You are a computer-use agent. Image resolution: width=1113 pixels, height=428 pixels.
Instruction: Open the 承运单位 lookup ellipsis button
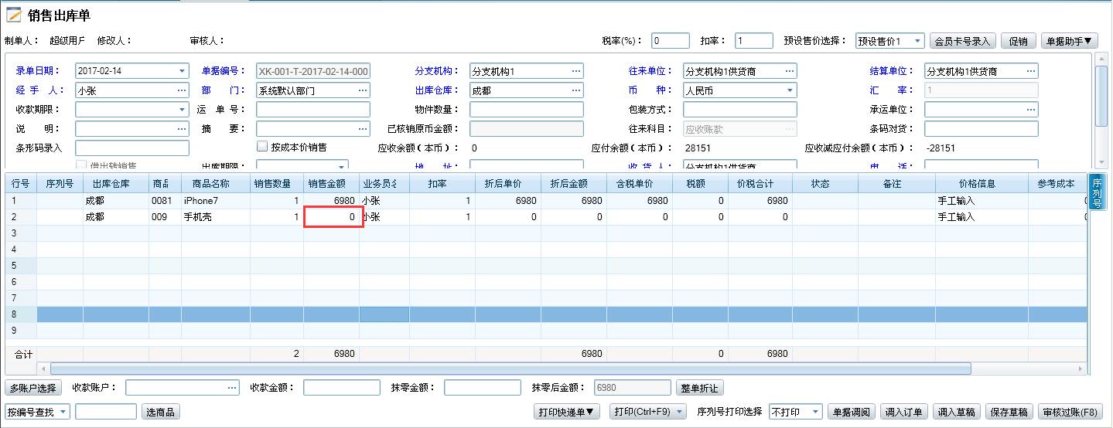pyautogui.click(x=1031, y=110)
